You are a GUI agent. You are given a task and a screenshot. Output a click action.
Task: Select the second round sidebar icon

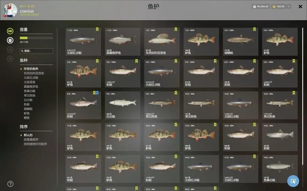pos(10,40)
